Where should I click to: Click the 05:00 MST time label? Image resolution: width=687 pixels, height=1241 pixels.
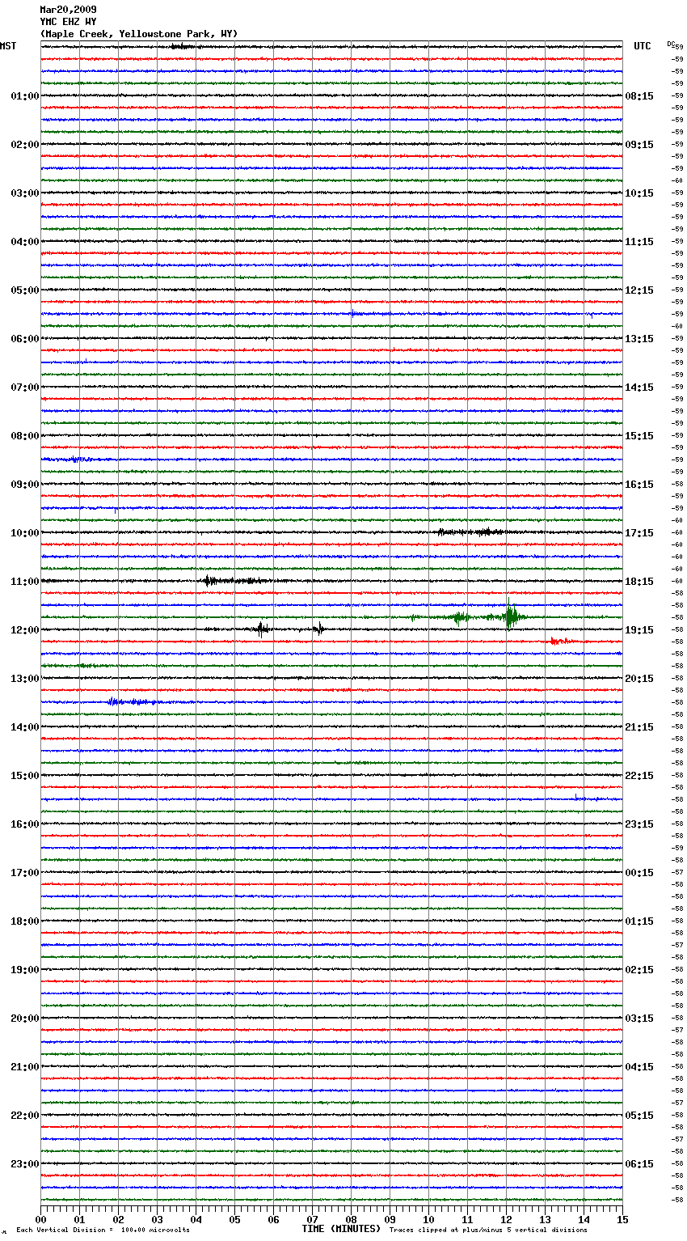tap(25, 290)
